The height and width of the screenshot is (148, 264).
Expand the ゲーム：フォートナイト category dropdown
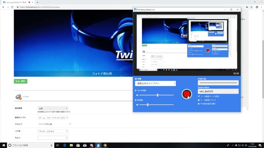click(x=53, y=118)
